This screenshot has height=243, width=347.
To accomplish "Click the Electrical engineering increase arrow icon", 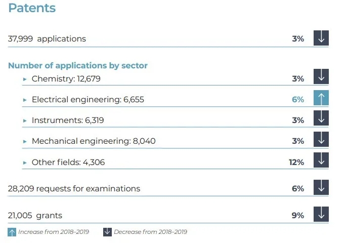I will 321,98.
